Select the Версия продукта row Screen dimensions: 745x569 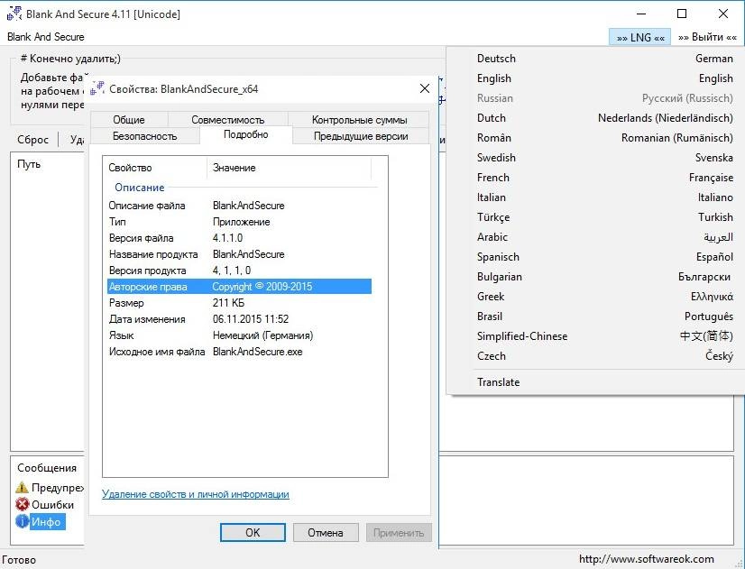tap(240, 271)
